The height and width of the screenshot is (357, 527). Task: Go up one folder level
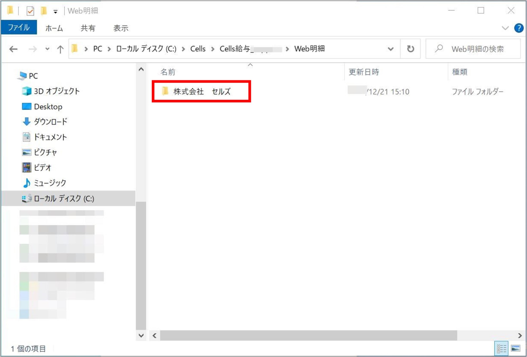(60, 49)
